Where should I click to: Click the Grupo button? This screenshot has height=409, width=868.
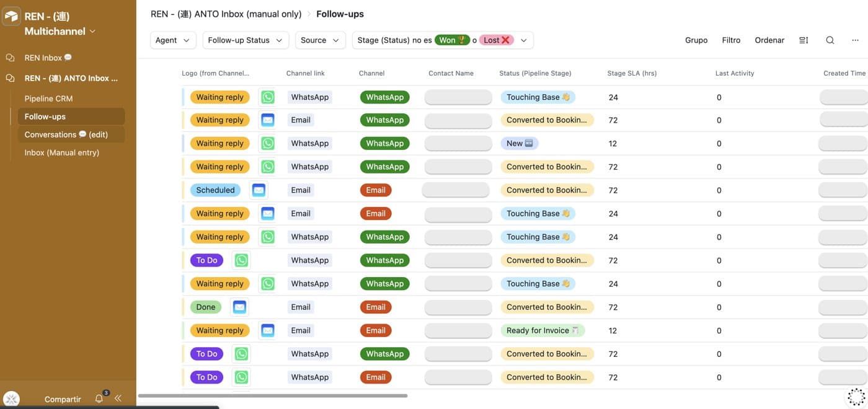[696, 40]
